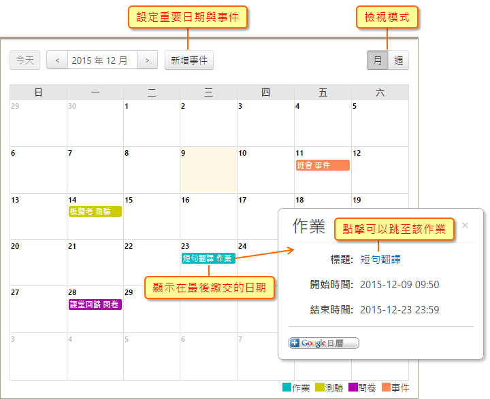Image resolution: width=490 pixels, height=399 pixels.
Task: Click 新增事件 to add an event
Action: click(x=189, y=60)
